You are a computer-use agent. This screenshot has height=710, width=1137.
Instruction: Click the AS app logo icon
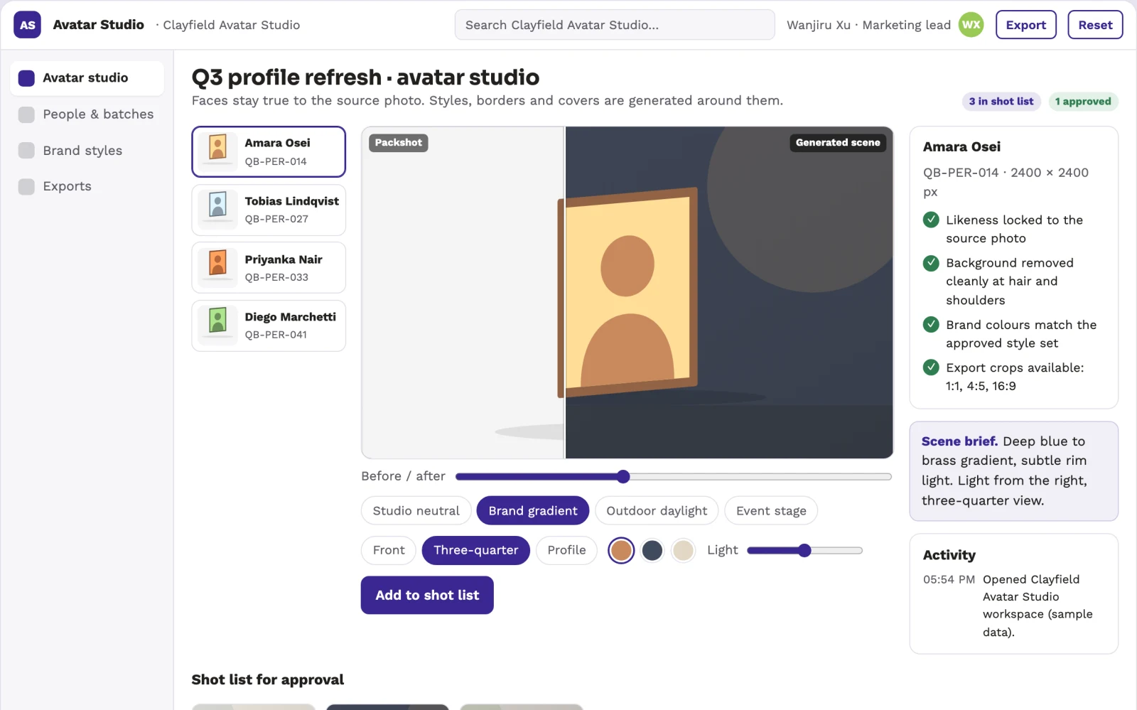[x=27, y=25]
